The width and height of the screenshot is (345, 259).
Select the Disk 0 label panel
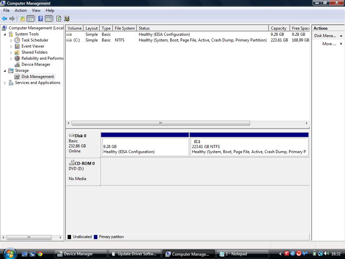pos(83,144)
